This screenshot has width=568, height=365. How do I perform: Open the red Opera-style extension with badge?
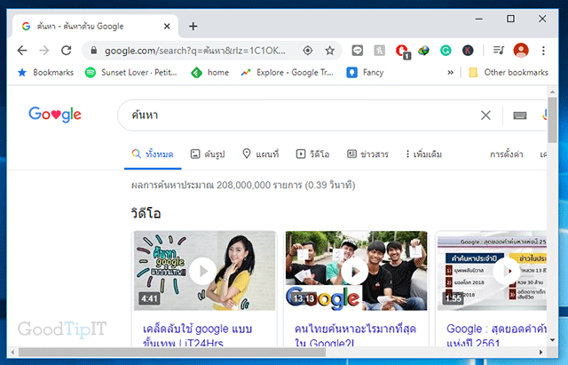click(x=402, y=52)
